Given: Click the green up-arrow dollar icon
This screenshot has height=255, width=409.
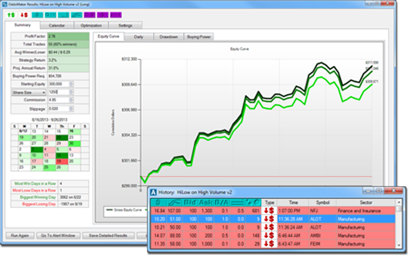Looking at the screenshot, I should (11, 15).
